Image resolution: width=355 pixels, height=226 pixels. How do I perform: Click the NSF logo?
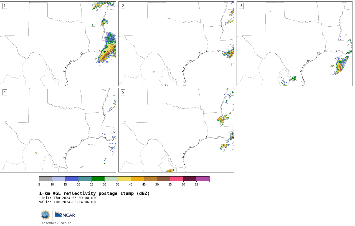coord(45,215)
